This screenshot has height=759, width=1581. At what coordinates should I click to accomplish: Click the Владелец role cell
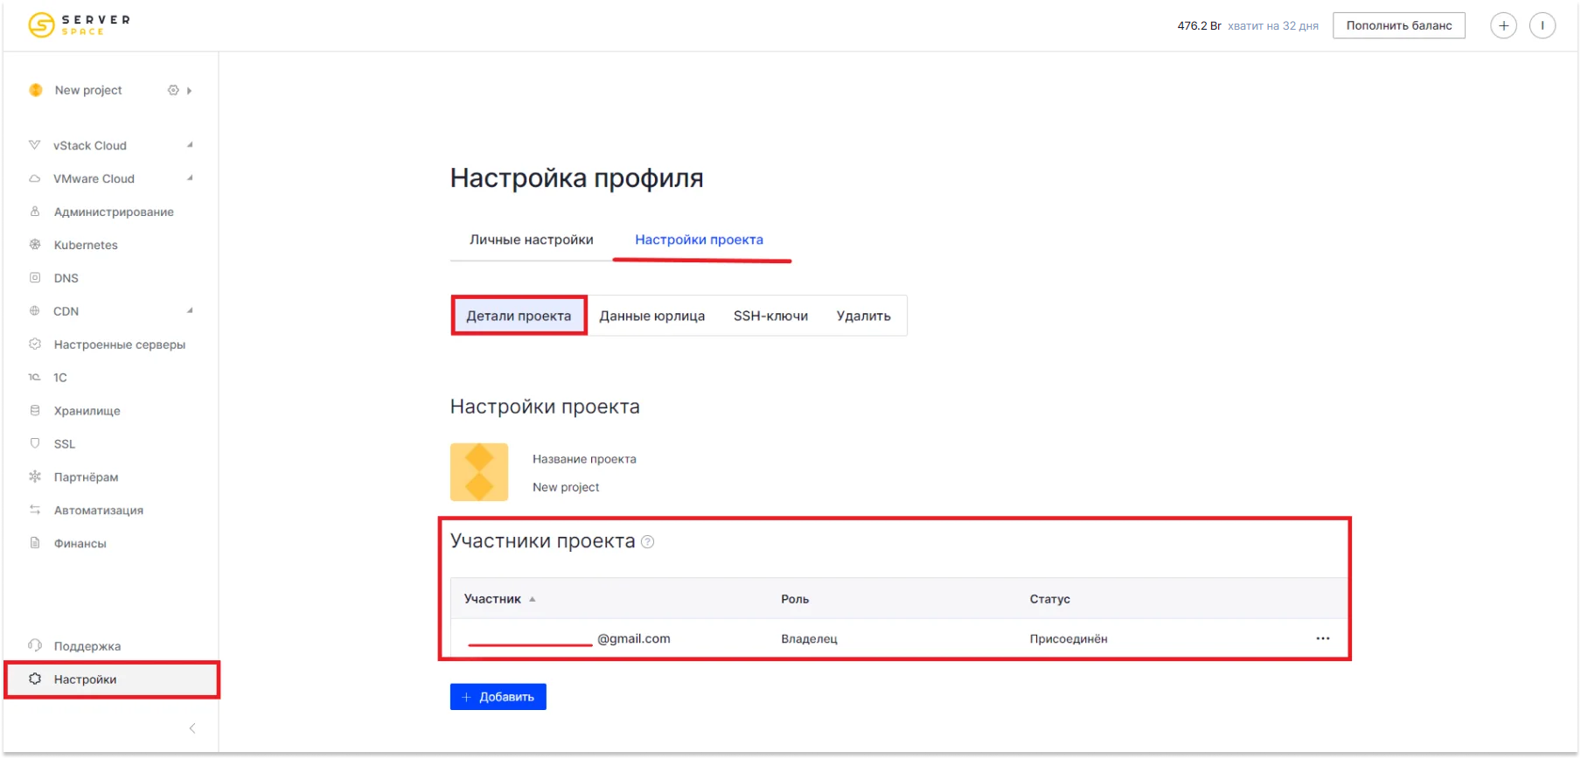[x=809, y=639]
